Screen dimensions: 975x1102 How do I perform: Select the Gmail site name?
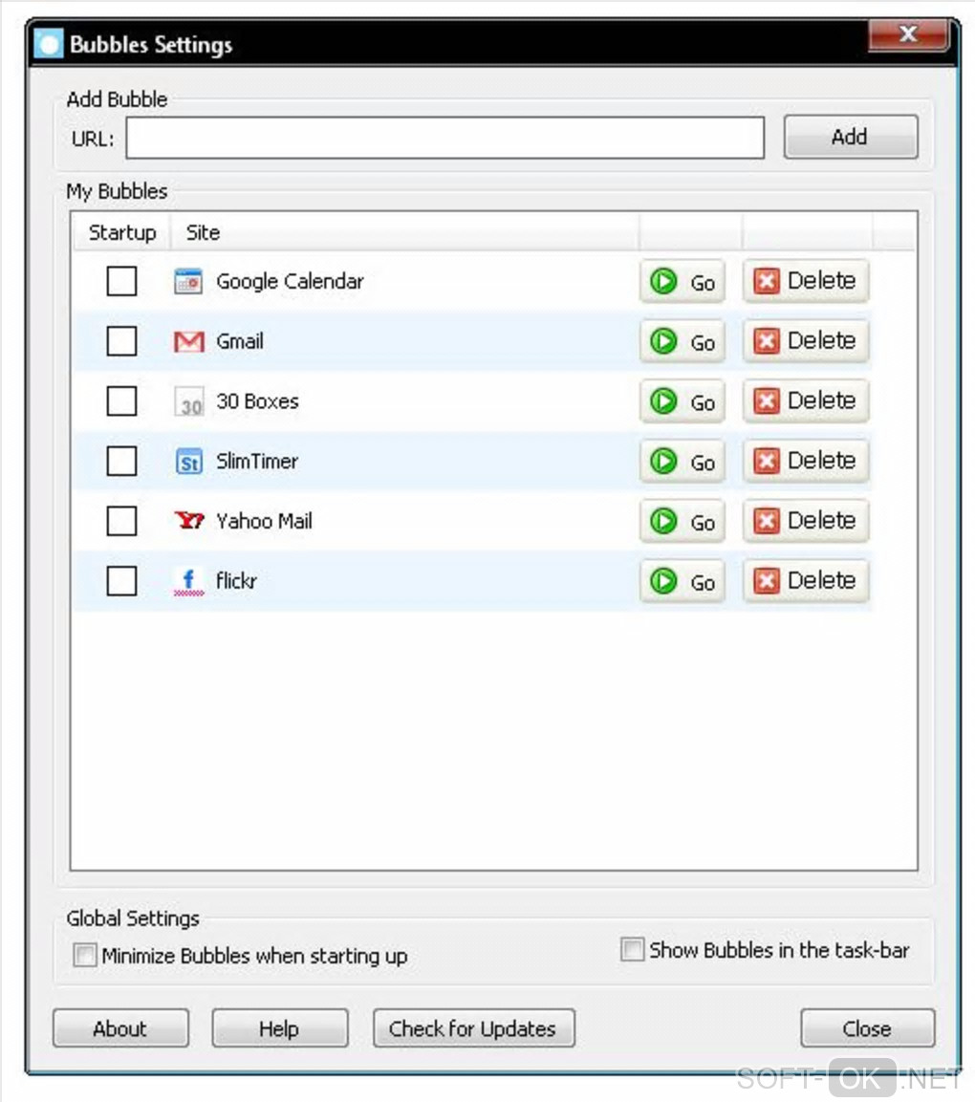(x=240, y=341)
